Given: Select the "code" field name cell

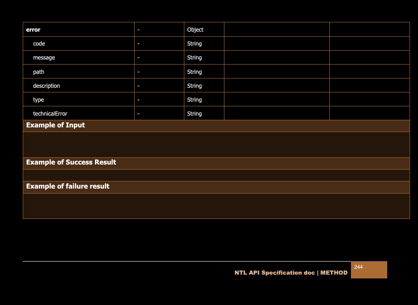Looking at the screenshot, I should pyautogui.click(x=39, y=43).
